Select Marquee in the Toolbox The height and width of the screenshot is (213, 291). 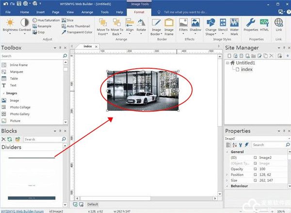pos(16,72)
